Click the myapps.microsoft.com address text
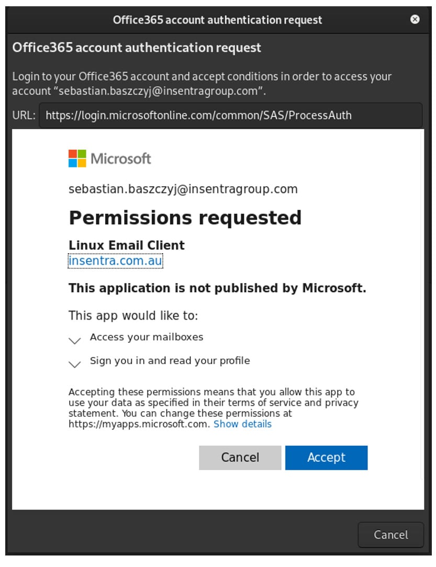 point(139,424)
